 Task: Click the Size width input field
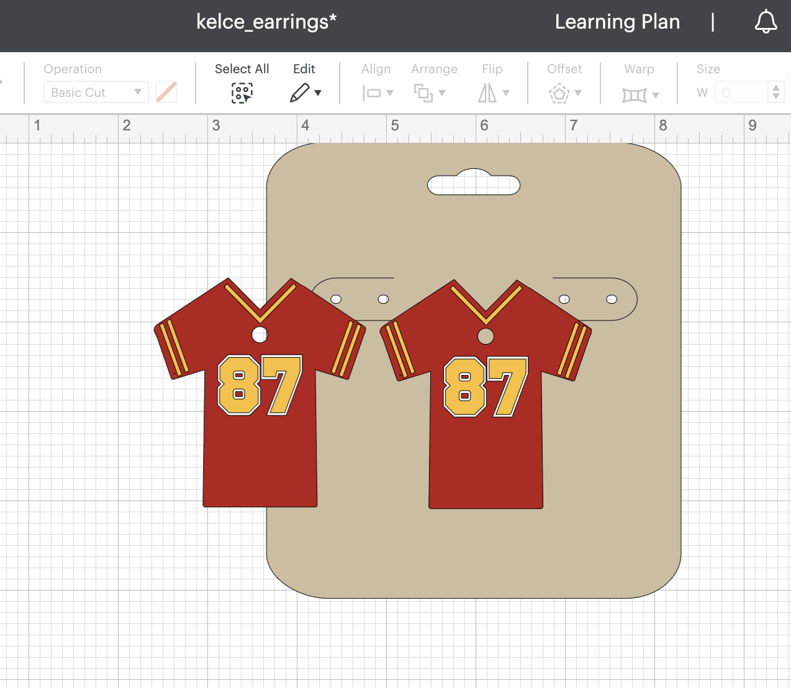(742, 93)
